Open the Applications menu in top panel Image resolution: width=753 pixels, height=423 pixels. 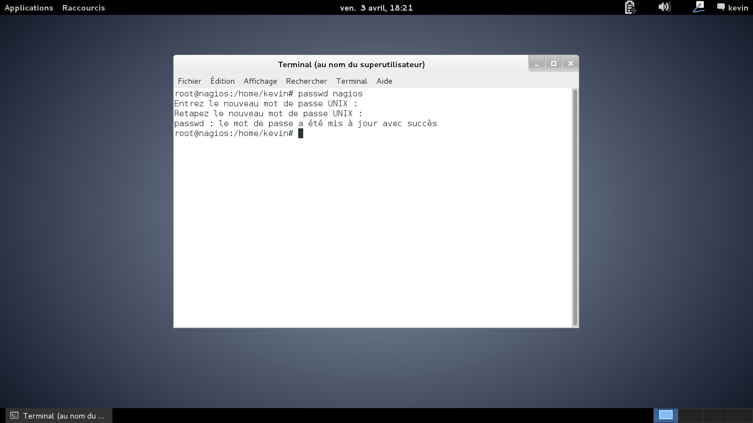pyautogui.click(x=29, y=8)
